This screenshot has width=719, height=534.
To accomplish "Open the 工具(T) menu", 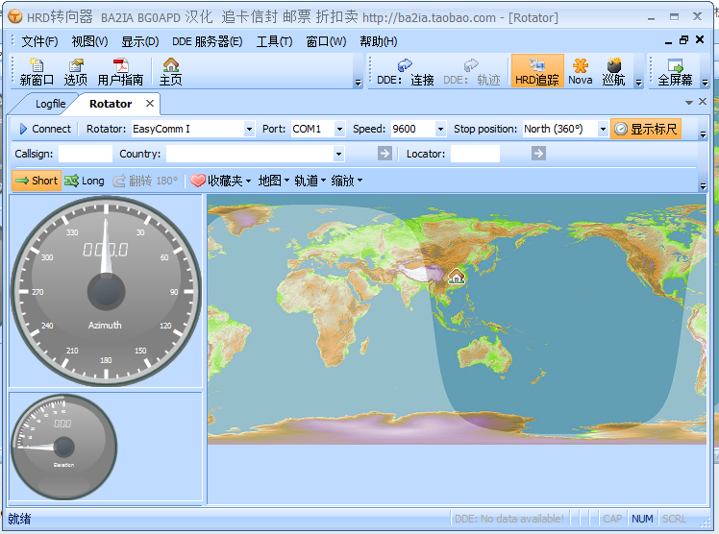I will (x=274, y=41).
